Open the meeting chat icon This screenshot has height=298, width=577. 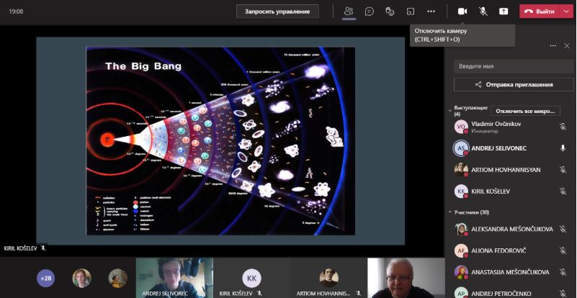369,12
